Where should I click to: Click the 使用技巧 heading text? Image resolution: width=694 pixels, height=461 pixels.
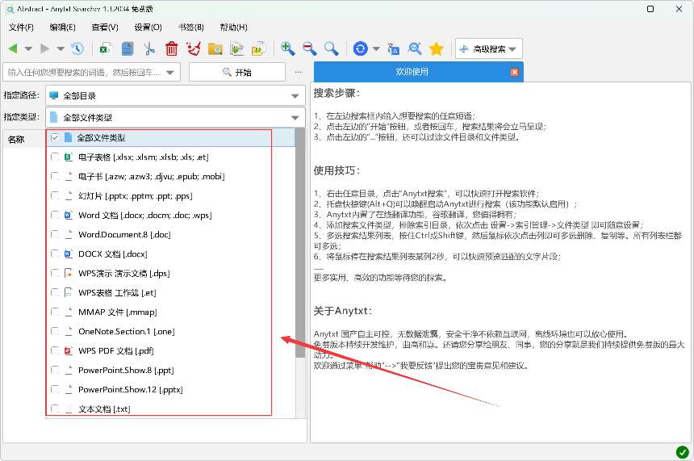point(337,170)
